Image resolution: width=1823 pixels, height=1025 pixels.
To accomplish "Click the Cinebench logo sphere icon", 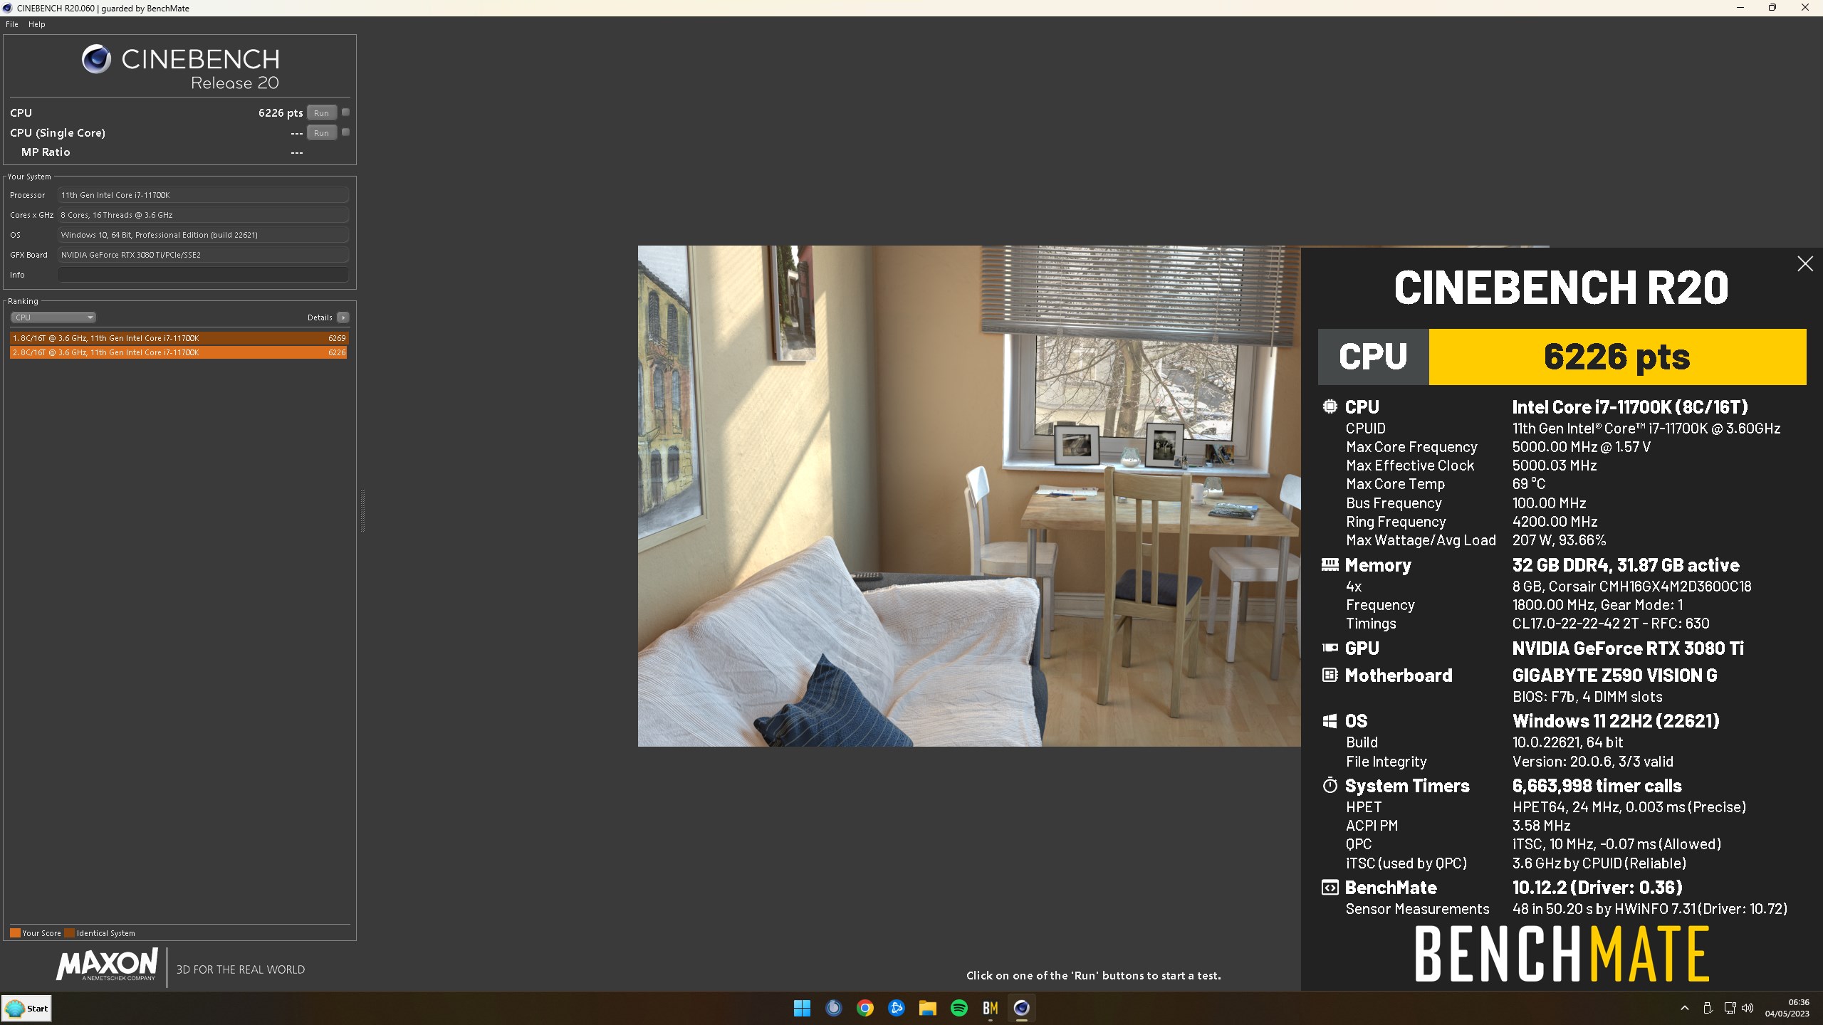I will pyautogui.click(x=97, y=59).
